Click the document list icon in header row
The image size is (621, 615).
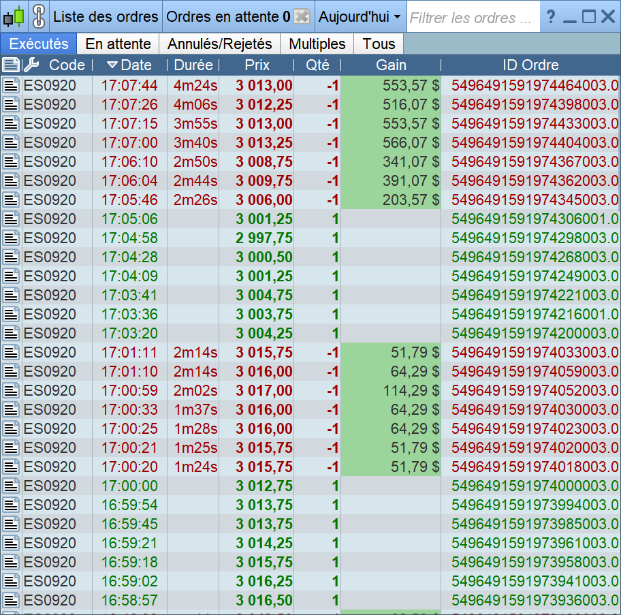pyautogui.click(x=11, y=65)
